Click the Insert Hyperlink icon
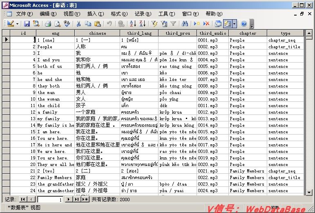Screen dimensions: 315x213 pos(121,24)
